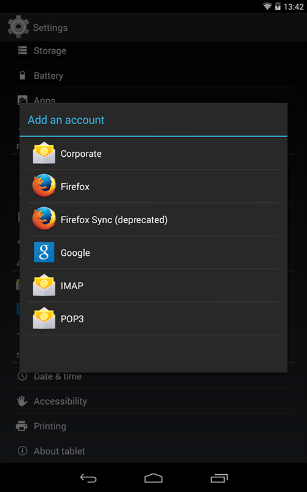Tap the IMAP envelope icon
The width and height of the screenshot is (307, 492).
click(44, 285)
